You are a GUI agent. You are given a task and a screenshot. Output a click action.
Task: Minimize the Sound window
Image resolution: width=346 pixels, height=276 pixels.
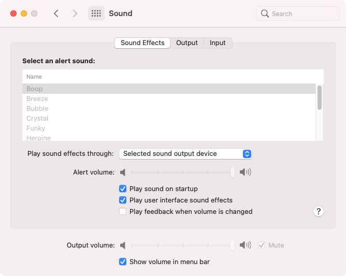tap(24, 13)
